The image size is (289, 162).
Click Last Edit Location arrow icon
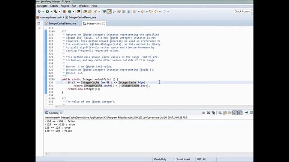151,11
